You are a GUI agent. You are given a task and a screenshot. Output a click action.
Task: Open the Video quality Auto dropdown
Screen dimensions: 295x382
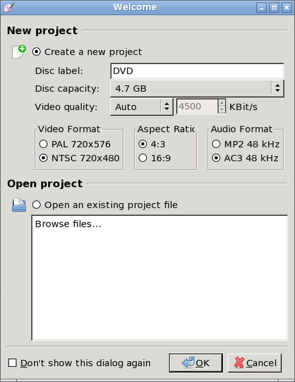[x=142, y=107]
